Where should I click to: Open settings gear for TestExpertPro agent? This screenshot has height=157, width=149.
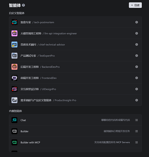coord(136,56)
